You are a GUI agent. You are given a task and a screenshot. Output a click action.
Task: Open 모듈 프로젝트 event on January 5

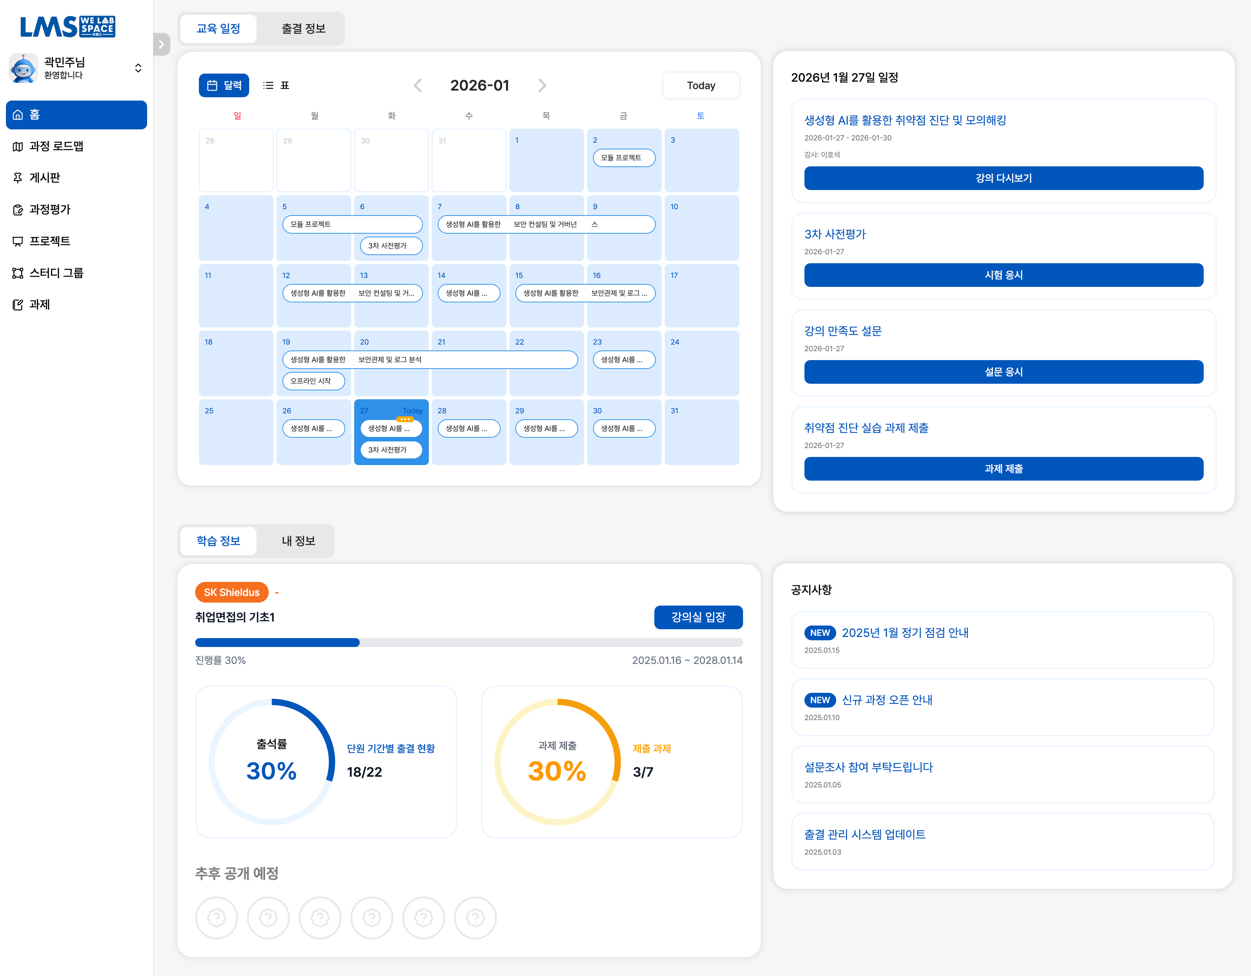click(352, 224)
